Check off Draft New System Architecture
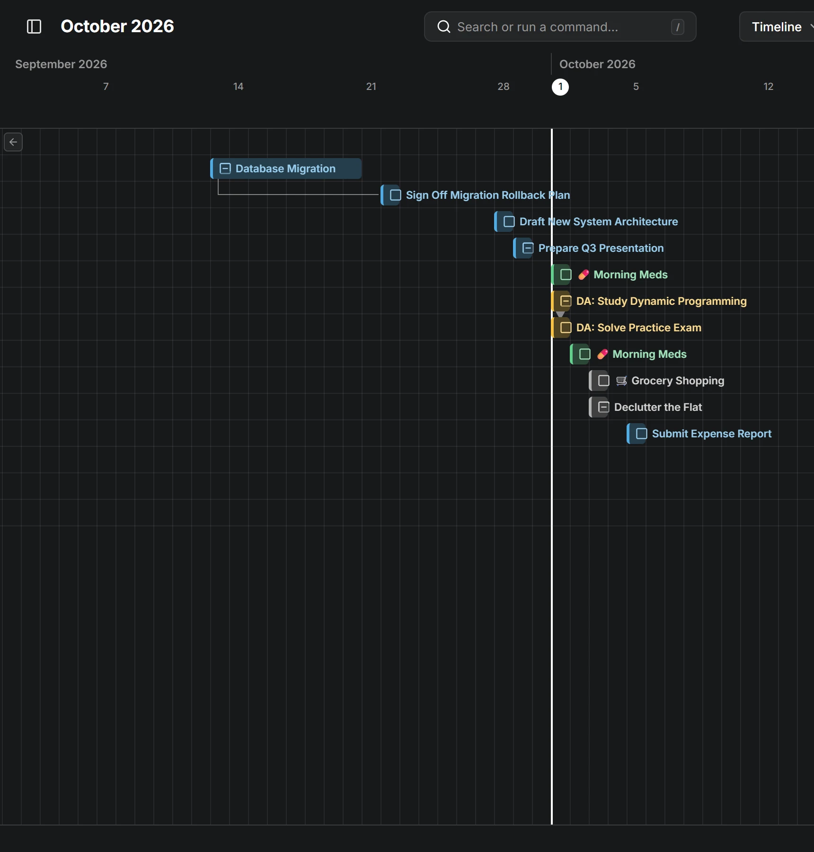Viewport: 814px width, 852px height. [509, 222]
